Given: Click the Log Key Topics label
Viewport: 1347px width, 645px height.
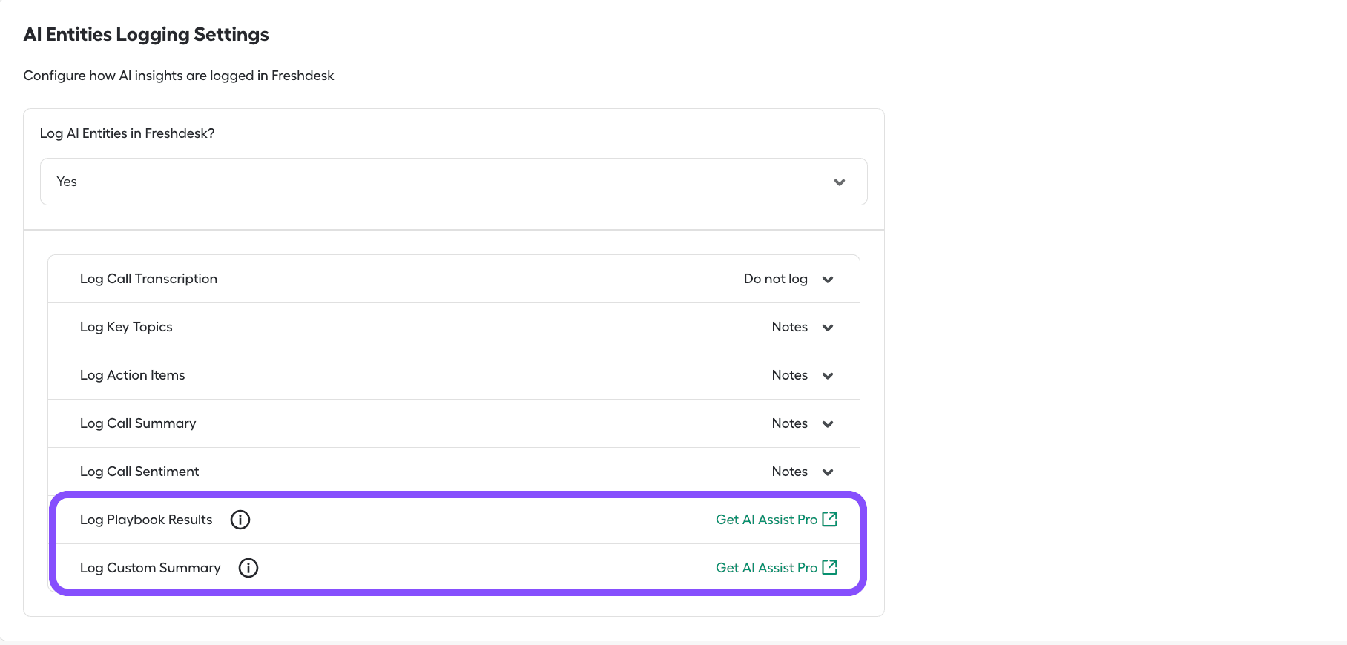Looking at the screenshot, I should pyautogui.click(x=126, y=327).
